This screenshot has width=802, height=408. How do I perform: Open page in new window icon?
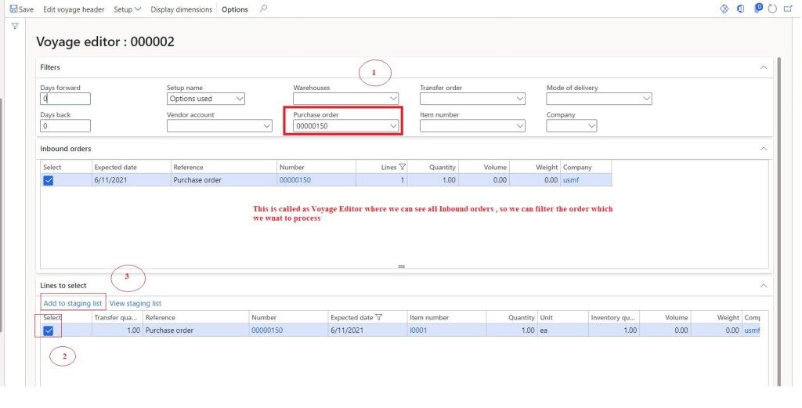[x=789, y=9]
